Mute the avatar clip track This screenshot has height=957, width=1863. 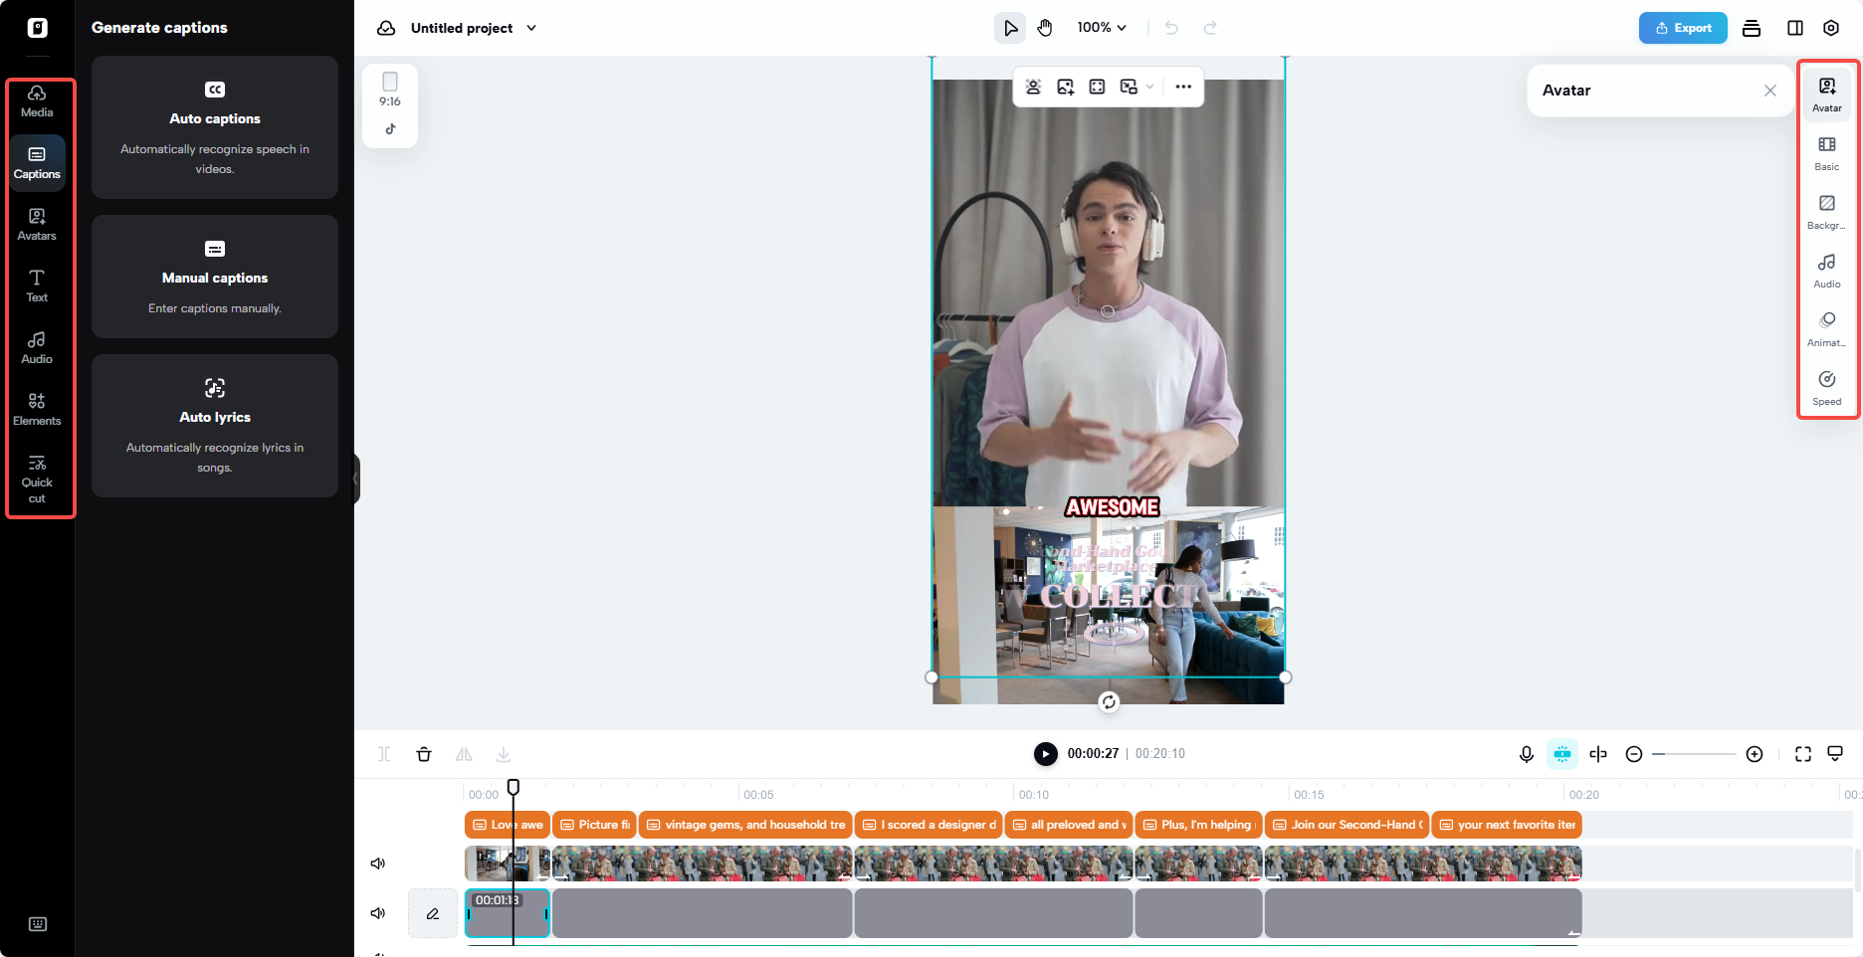tap(378, 913)
